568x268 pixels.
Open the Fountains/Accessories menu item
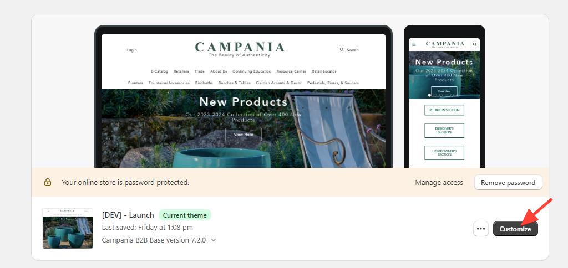(169, 83)
